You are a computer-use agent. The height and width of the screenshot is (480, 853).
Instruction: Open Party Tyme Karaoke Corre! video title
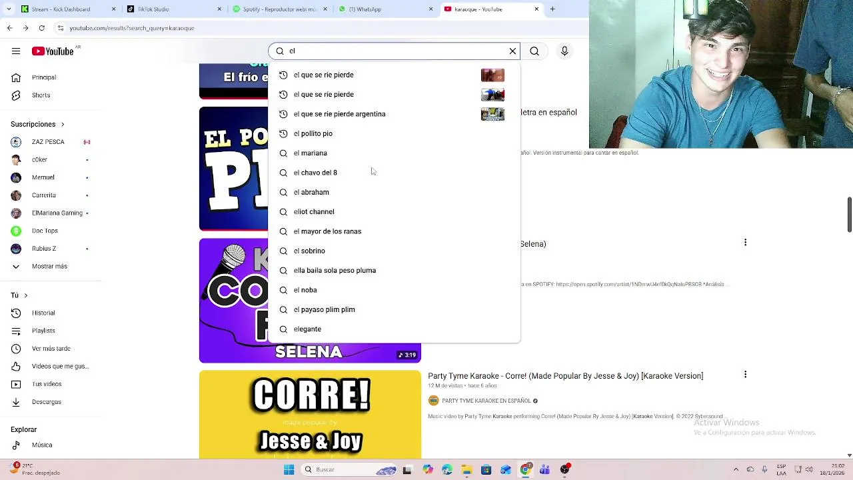[565, 376]
